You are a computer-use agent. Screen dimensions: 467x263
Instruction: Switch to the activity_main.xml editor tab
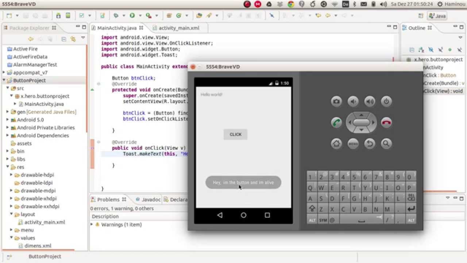click(x=179, y=28)
